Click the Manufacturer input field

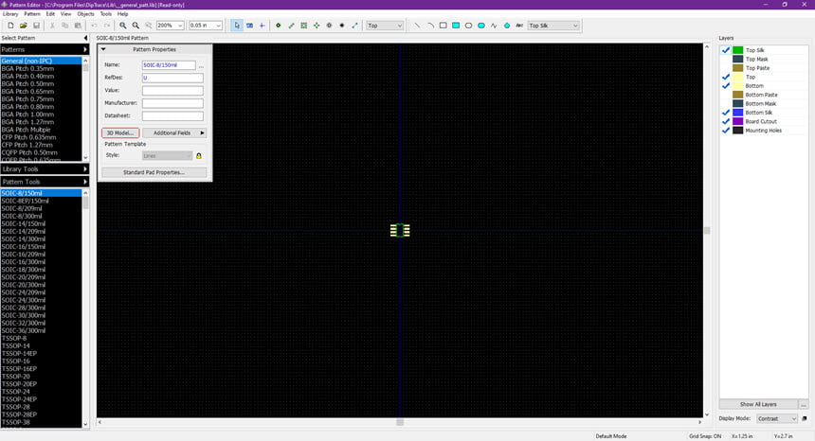172,103
